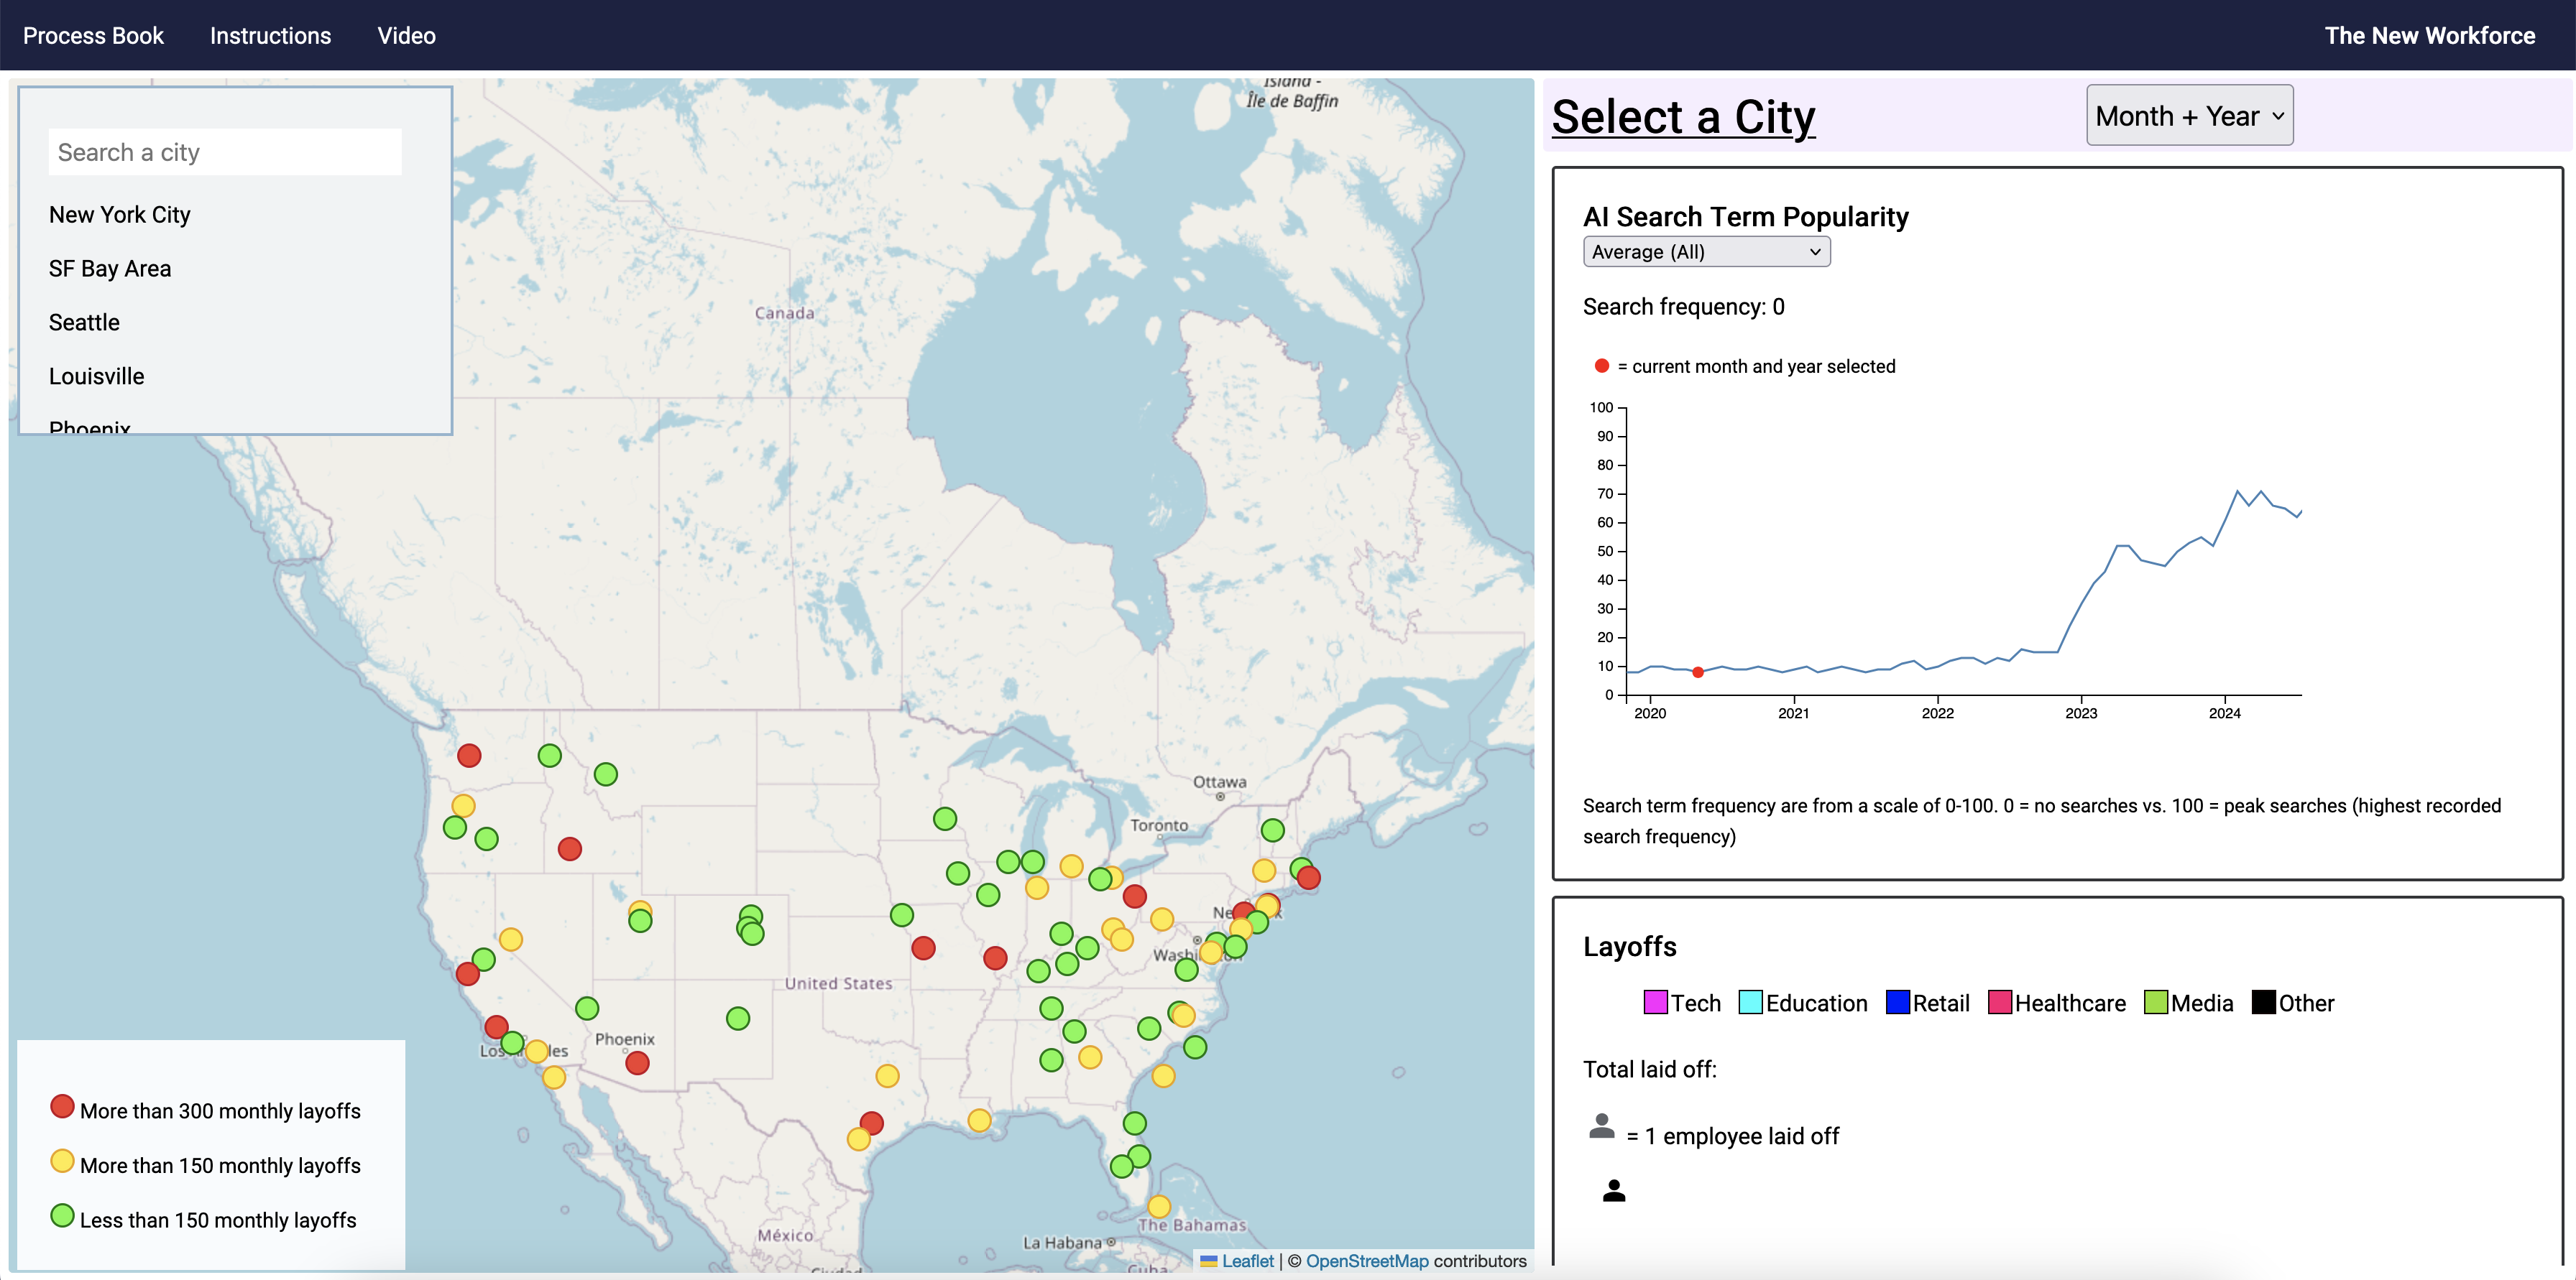
Task: Click the red current-month dot on chart
Action: pos(1698,672)
